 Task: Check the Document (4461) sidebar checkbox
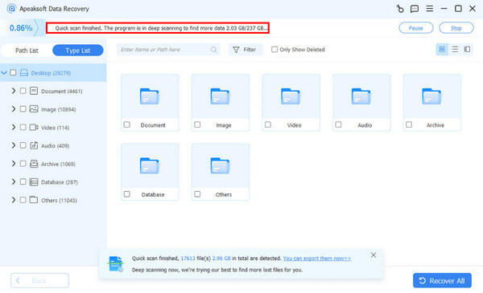pyautogui.click(x=23, y=91)
